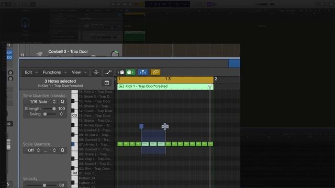335x188 pixels.
Task: Click the channel strip volume fader
Action: tap(8, 144)
